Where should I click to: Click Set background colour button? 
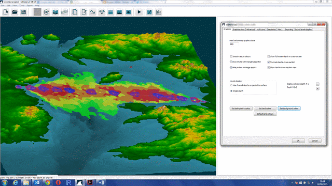[x=289, y=109]
